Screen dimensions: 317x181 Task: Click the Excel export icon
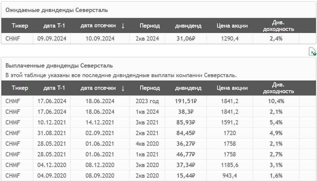312,52
